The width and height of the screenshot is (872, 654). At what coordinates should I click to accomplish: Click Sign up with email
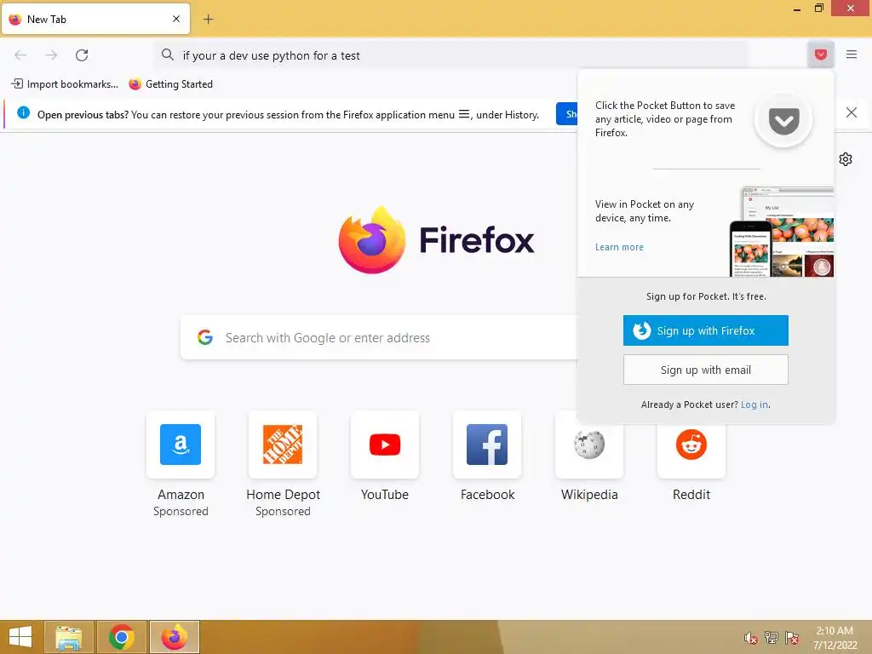pyautogui.click(x=705, y=370)
